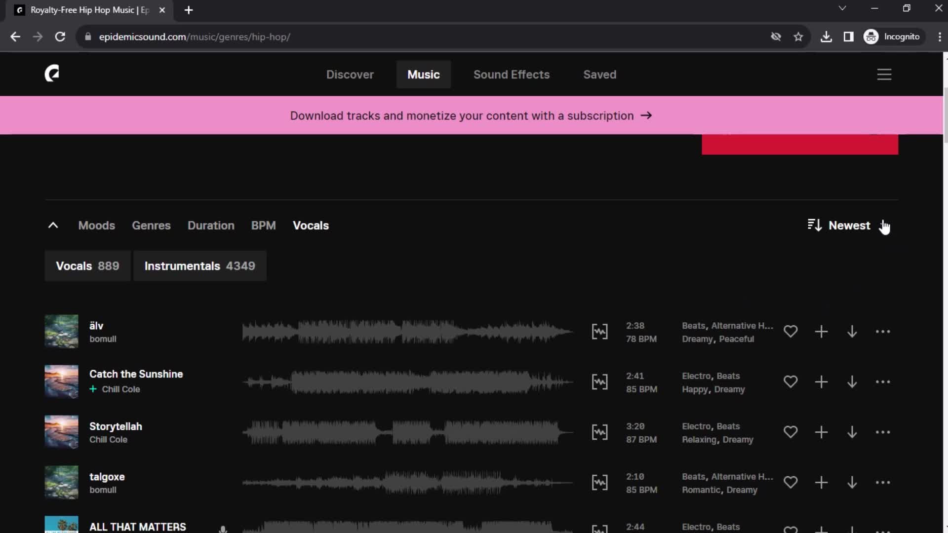Open the Sound Effects tab
This screenshot has height=533, width=948.
point(511,75)
